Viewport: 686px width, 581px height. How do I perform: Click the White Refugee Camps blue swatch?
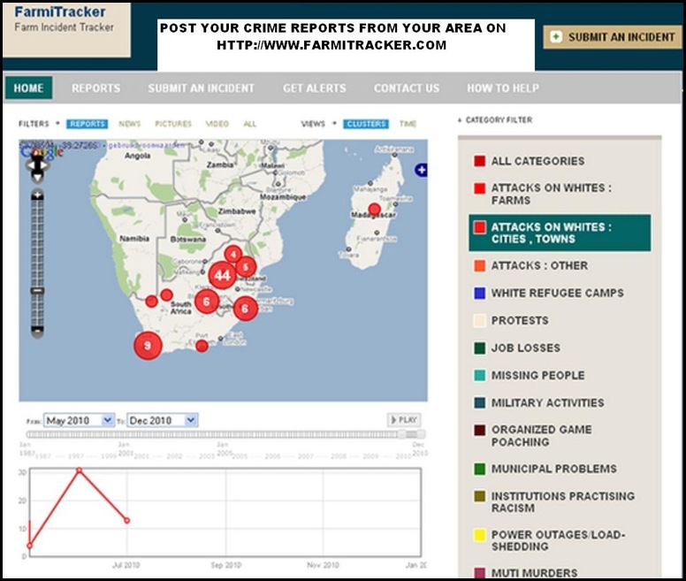[479, 293]
